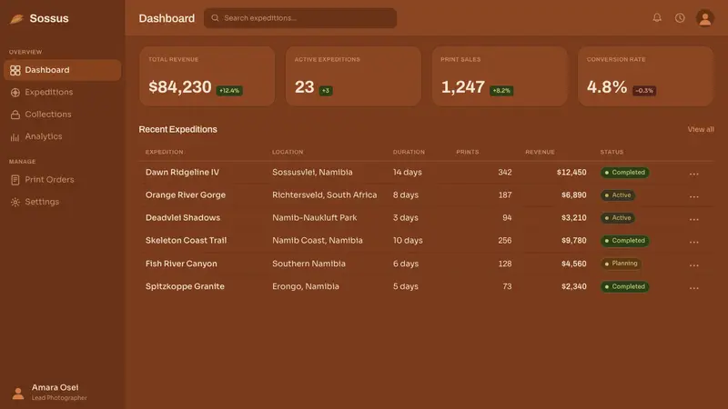The width and height of the screenshot is (728, 409).
Task: Click the Recent Expeditions heading
Action: [x=177, y=129]
